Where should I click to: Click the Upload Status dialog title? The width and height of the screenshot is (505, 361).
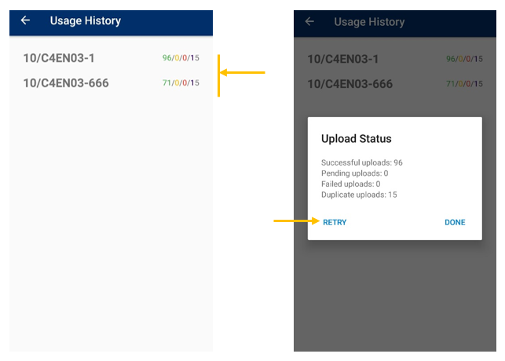click(x=357, y=139)
